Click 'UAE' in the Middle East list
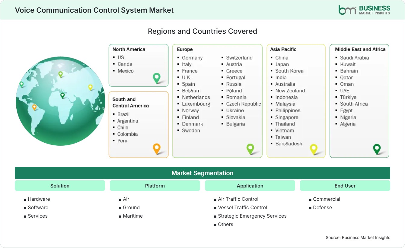 345,91
